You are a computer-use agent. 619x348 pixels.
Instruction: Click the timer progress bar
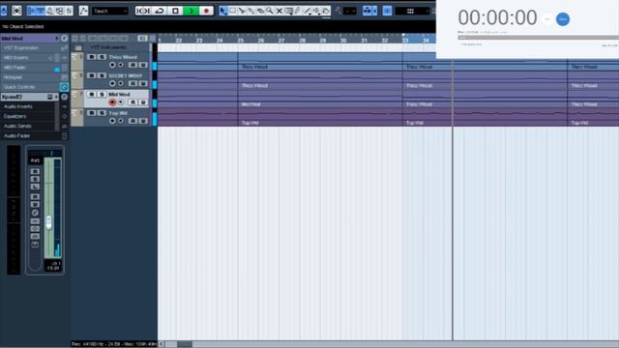click(538, 38)
